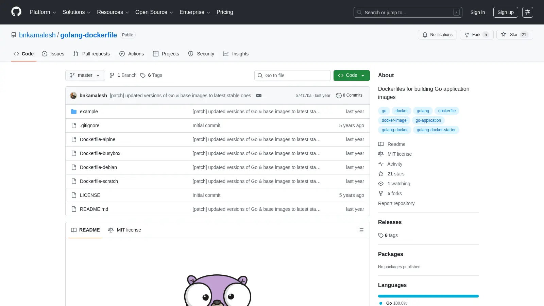Viewport: 544px width, 306px height.
Task: Click the Go gopher image in README
Action: pos(218,291)
